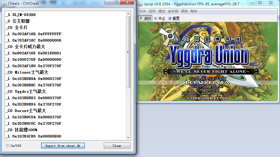
Task: Select EXTRA CONTENTS in game menu
Action: tap(208, 93)
